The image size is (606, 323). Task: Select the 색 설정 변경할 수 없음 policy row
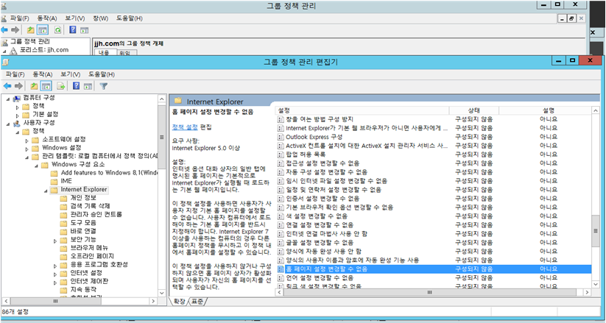(x=434, y=216)
